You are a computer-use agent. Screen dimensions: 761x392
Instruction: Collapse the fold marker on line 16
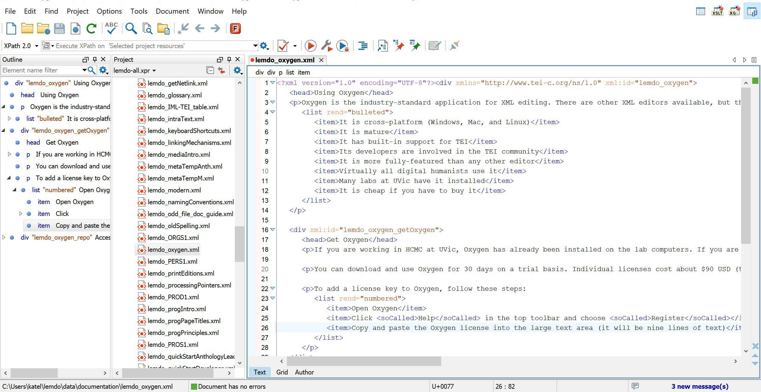click(273, 230)
